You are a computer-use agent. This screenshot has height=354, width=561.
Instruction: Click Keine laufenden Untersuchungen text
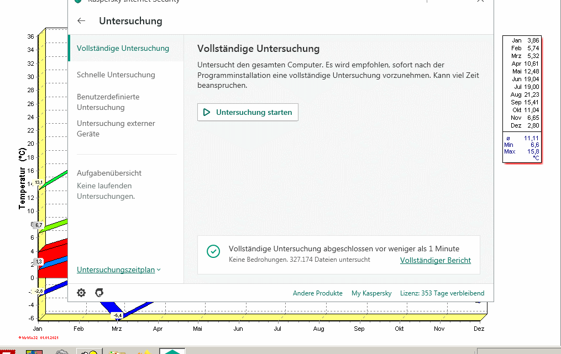pyautogui.click(x=106, y=191)
